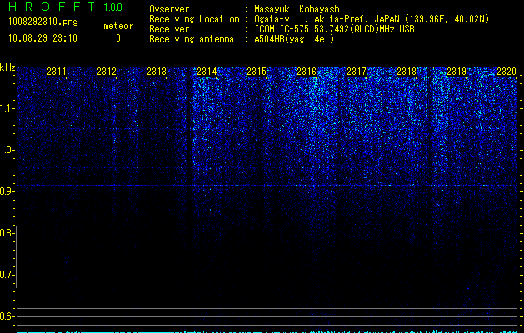Click the antenna A504HB(yagi 4el) text
The width and height of the screenshot is (524, 333).
tap(294, 39)
